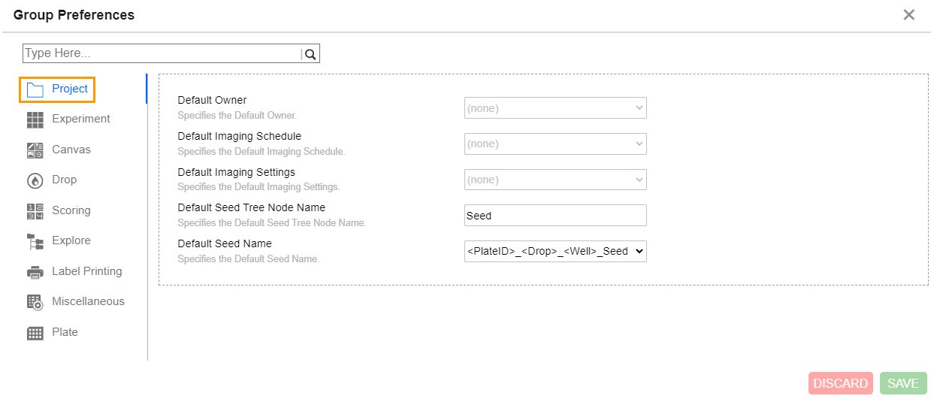
Task: Expand the Default Imaging Schedule dropdown
Action: pos(555,144)
